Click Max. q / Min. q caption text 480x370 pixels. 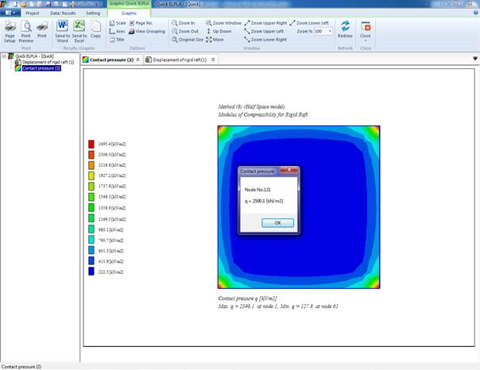278,306
